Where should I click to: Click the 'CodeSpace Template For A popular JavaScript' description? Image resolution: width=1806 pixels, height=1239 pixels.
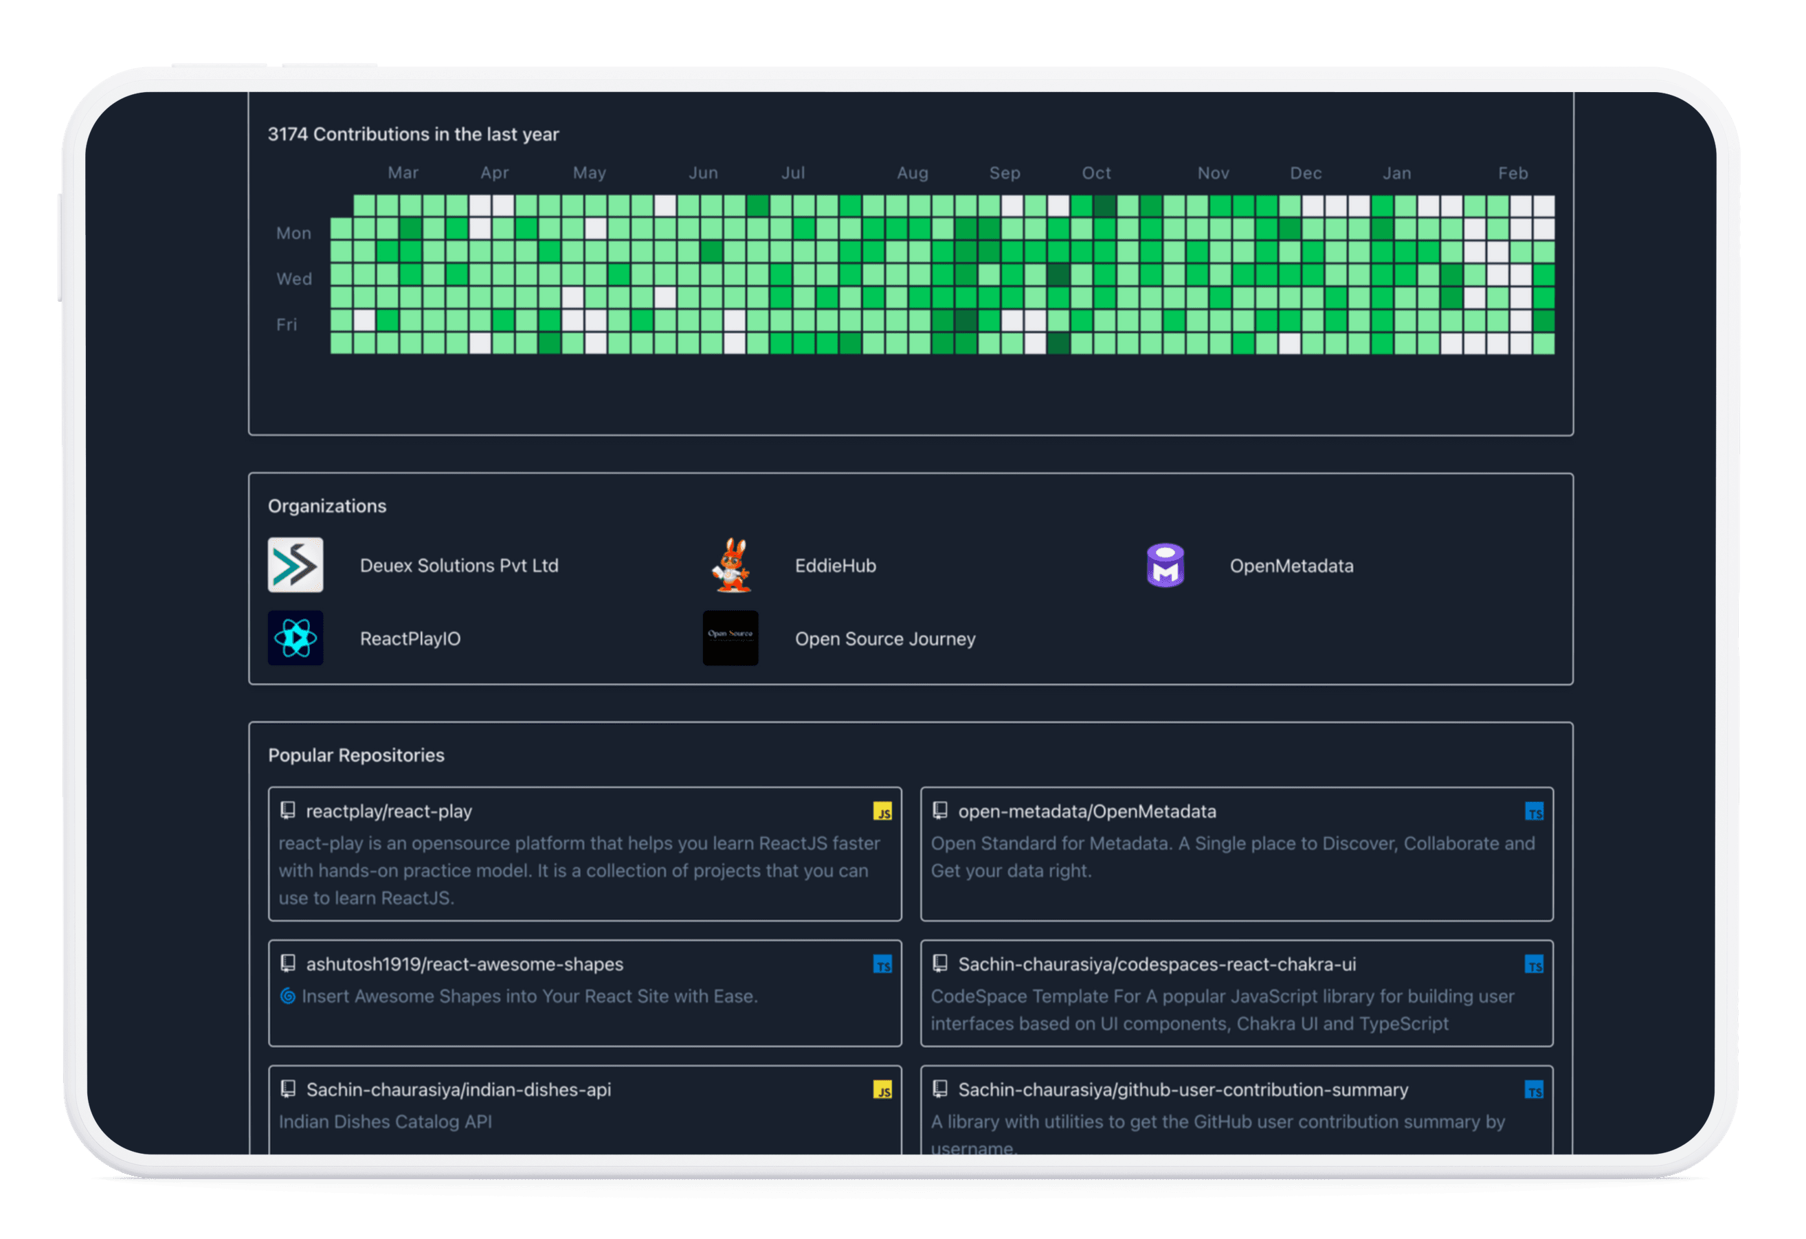(x=1223, y=1009)
